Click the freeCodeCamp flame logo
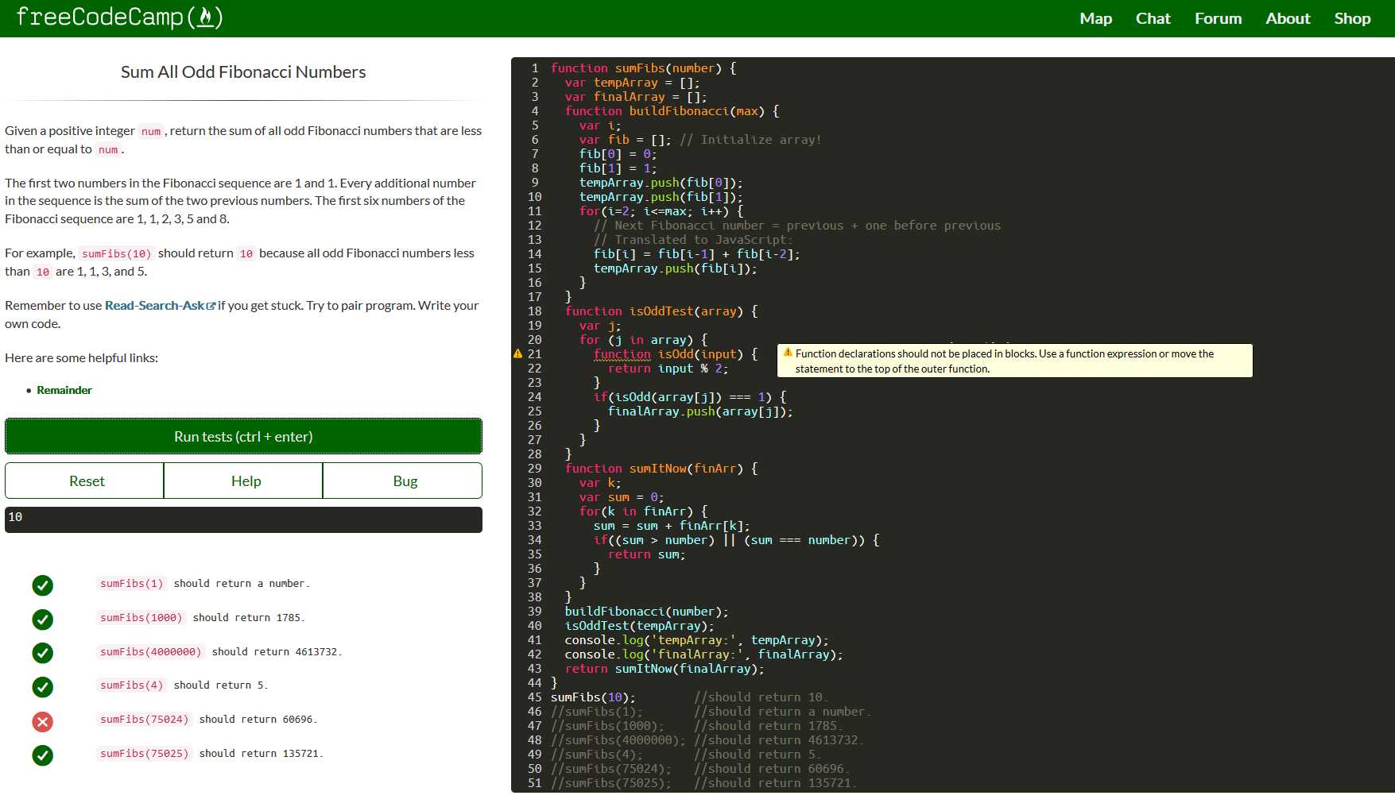 pyautogui.click(x=205, y=17)
